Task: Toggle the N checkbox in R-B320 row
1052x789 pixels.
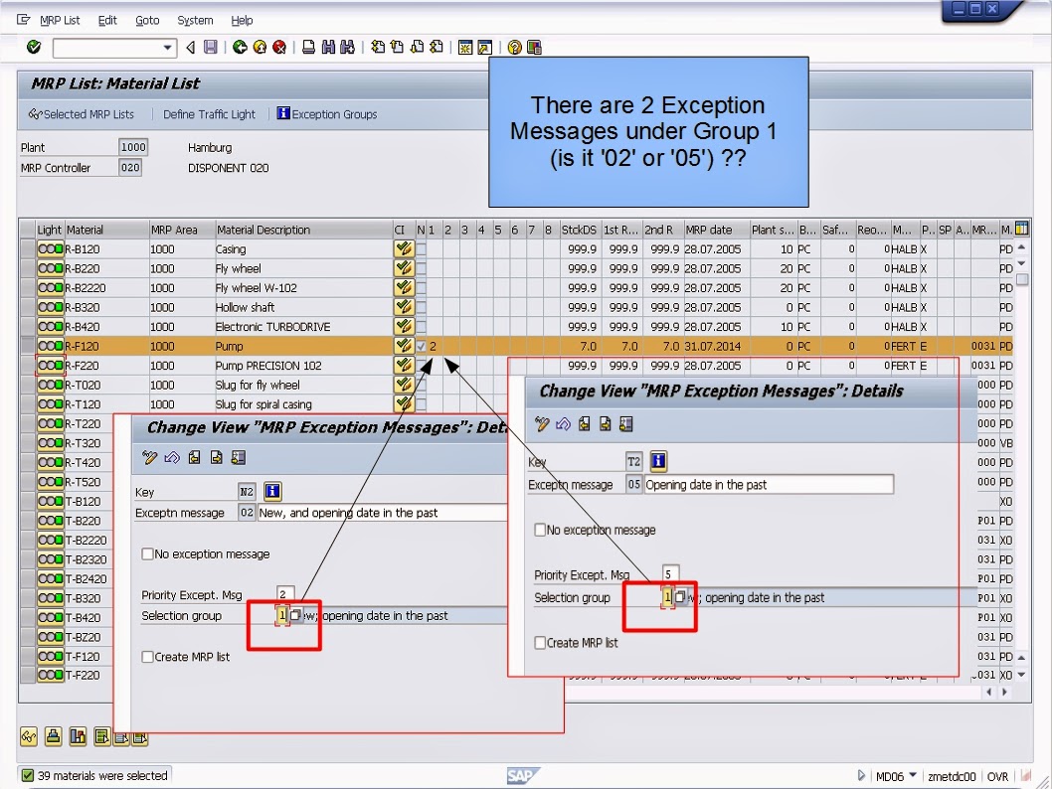Action: coord(421,308)
